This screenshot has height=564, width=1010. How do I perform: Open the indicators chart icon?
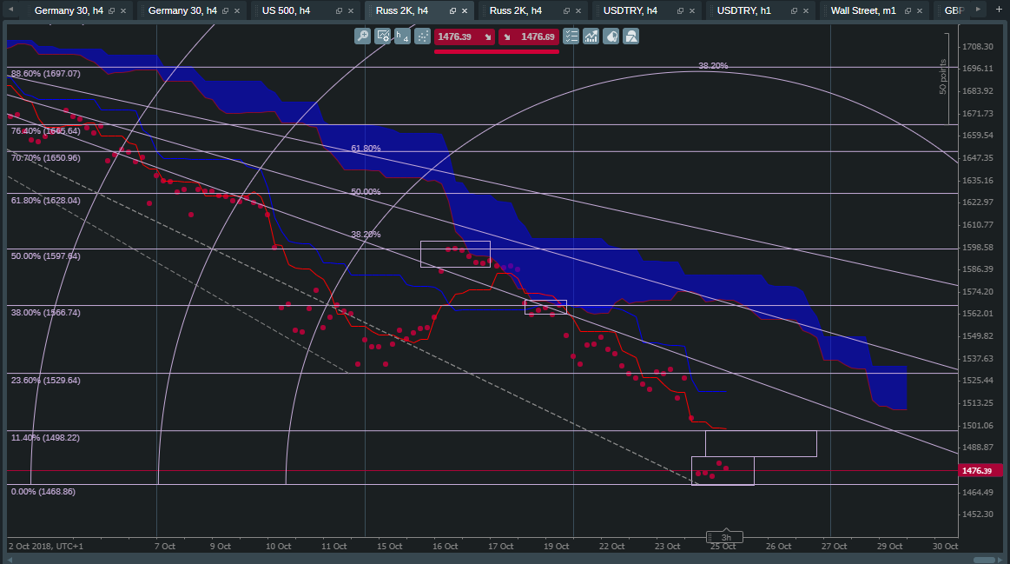[591, 36]
